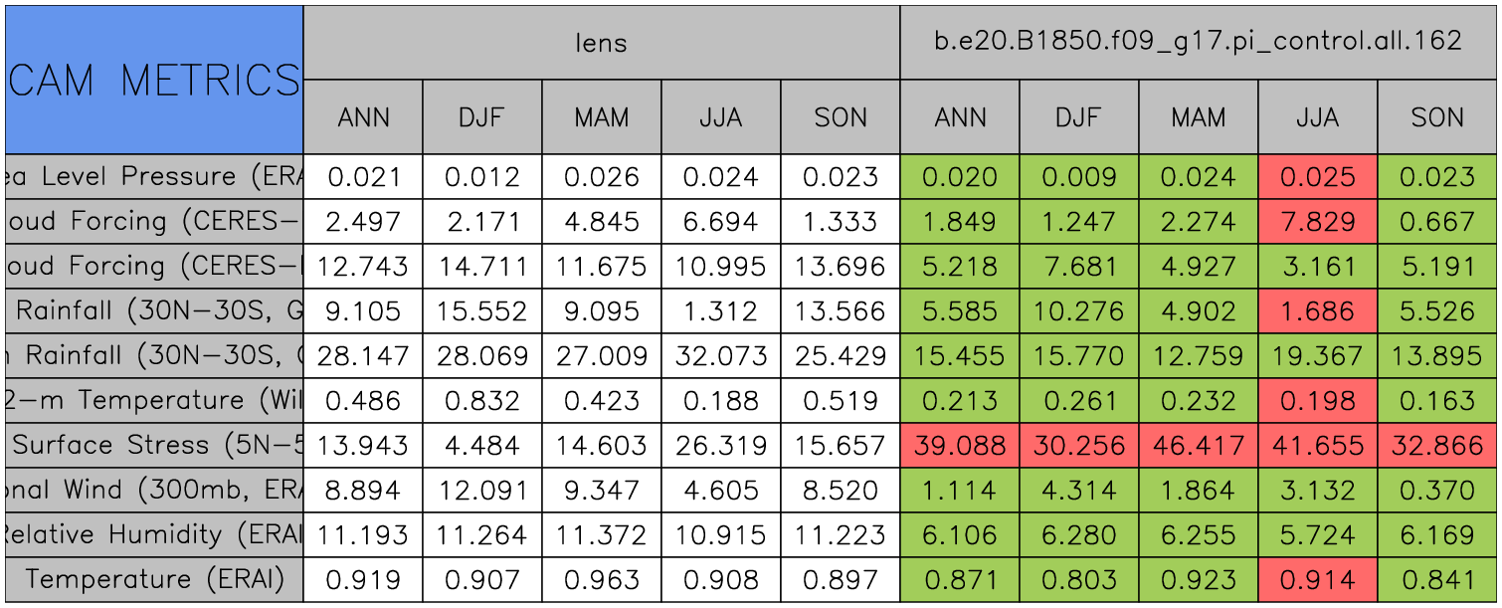Select the lens group column header
This screenshot has height=608, width=1502.
pos(601,42)
